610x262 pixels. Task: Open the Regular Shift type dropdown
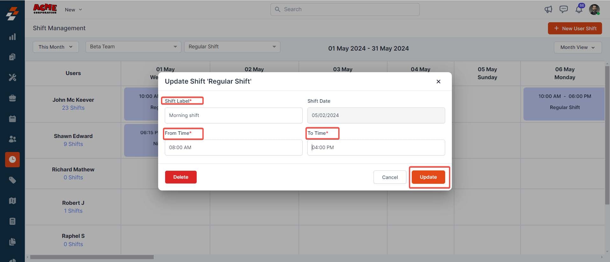coord(232,47)
